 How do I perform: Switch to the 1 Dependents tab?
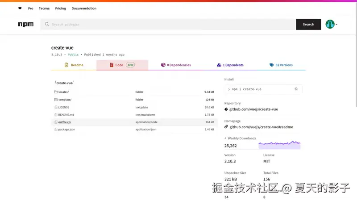[x=230, y=65]
